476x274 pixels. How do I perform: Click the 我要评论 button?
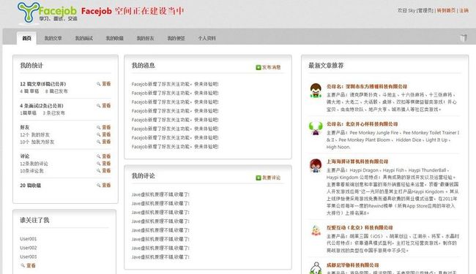[x=268, y=178]
